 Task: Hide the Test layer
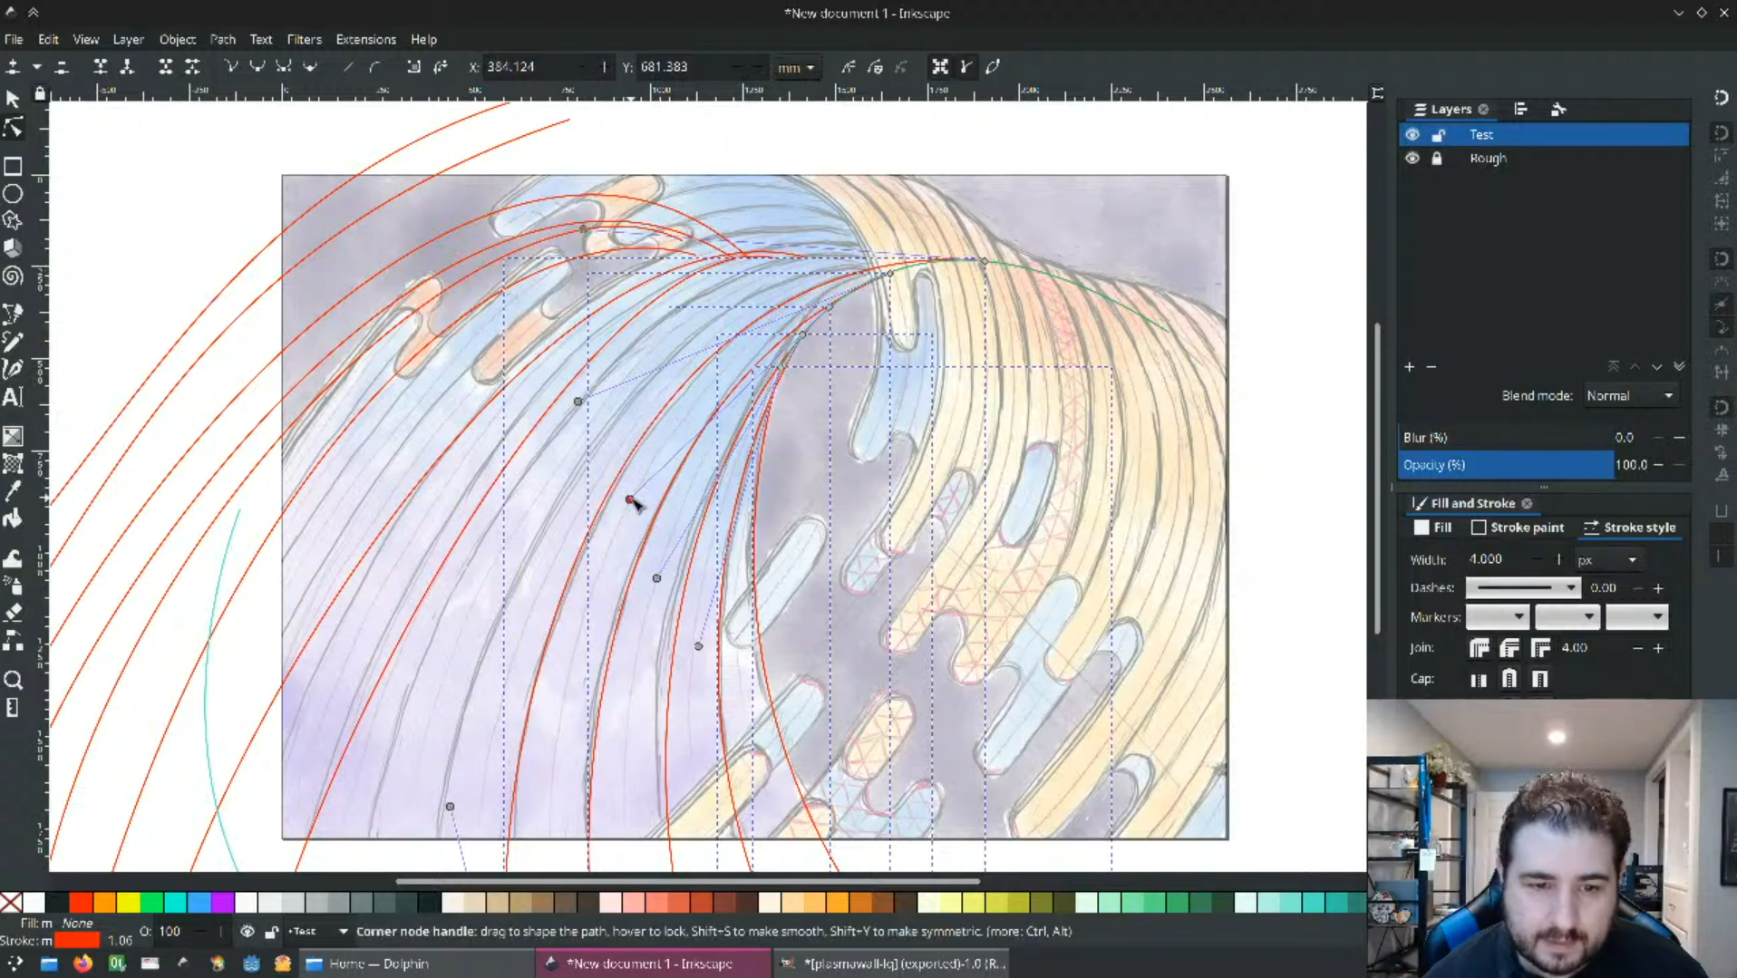click(x=1412, y=134)
